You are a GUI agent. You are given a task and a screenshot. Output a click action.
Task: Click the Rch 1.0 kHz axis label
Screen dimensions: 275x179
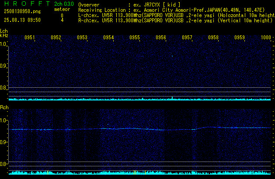tap(3, 120)
